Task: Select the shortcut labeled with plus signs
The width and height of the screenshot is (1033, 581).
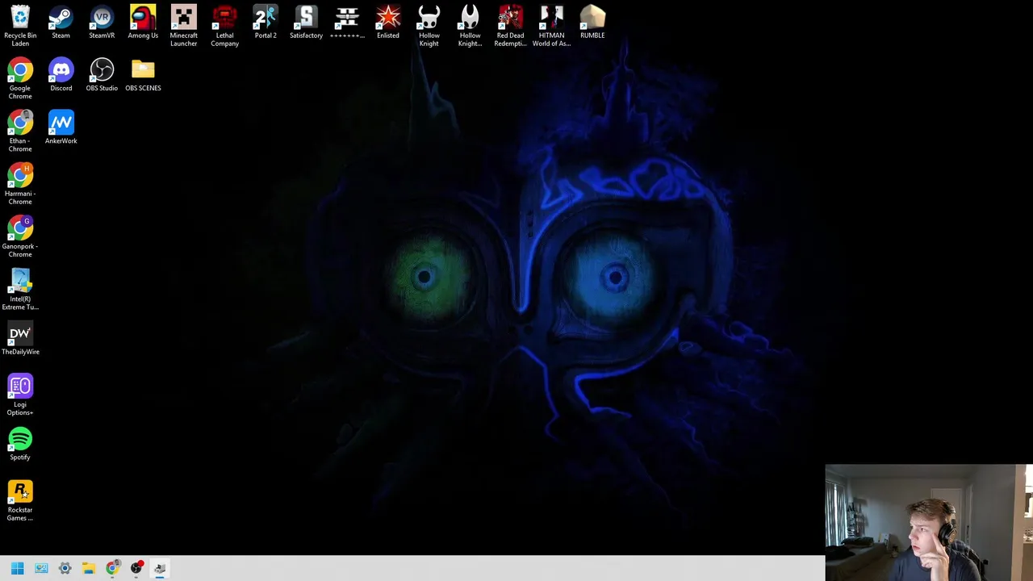Action: 347,23
